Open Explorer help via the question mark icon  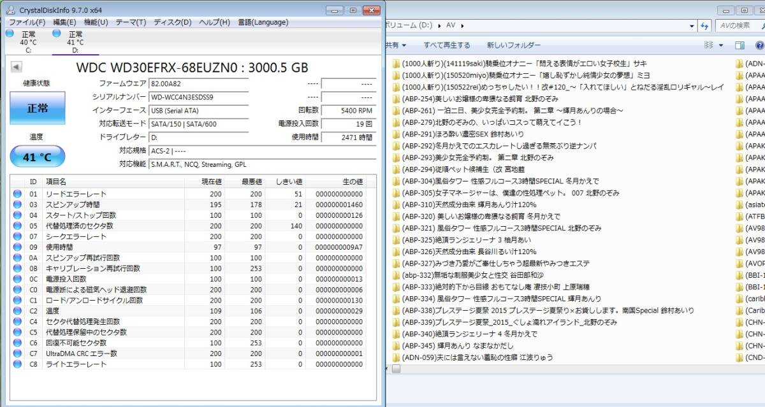pos(759,45)
